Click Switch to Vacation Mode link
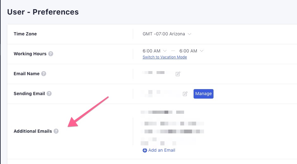Image resolution: width=297 pixels, height=164 pixels. pos(165,57)
